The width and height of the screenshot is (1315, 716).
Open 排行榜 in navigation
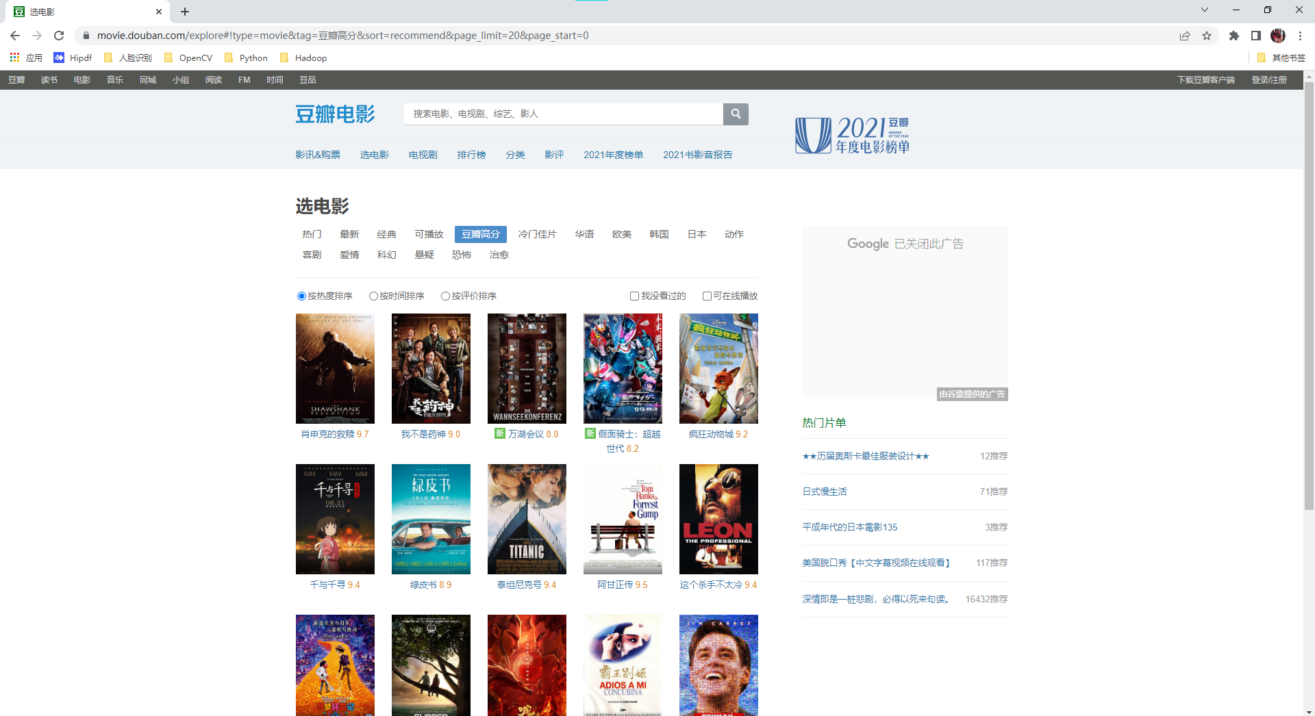pos(471,155)
